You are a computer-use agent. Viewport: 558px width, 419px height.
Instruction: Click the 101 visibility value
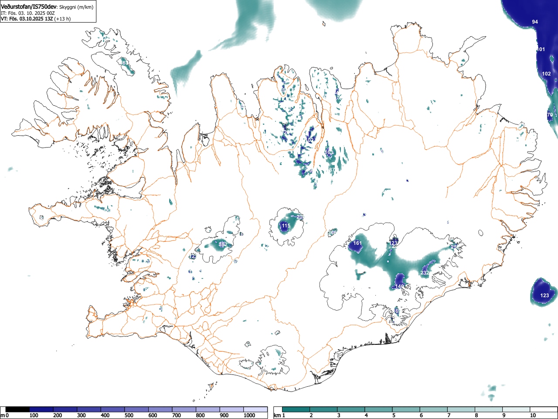[x=541, y=49]
